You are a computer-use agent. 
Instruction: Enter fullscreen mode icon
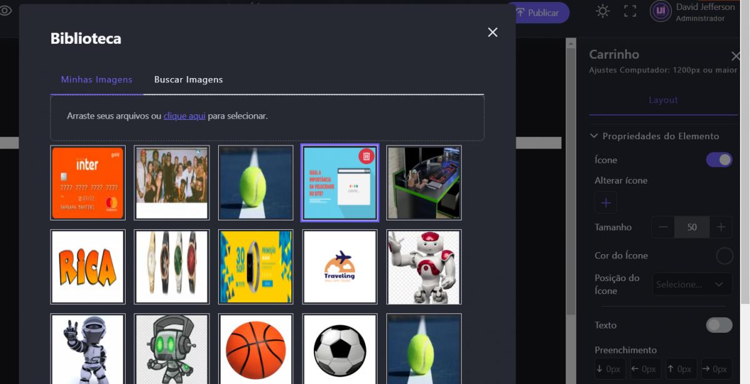[630, 11]
